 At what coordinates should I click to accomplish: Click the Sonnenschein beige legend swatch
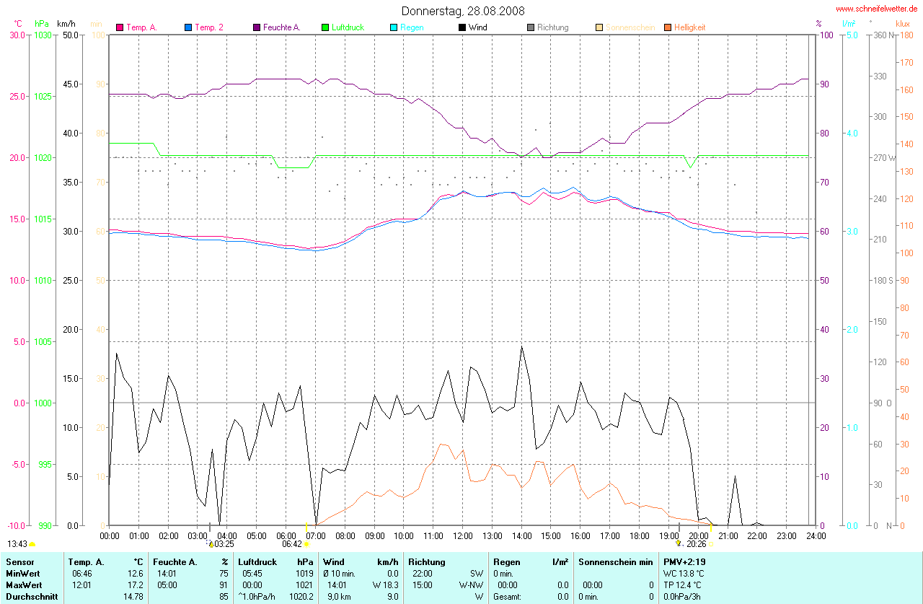click(x=599, y=27)
